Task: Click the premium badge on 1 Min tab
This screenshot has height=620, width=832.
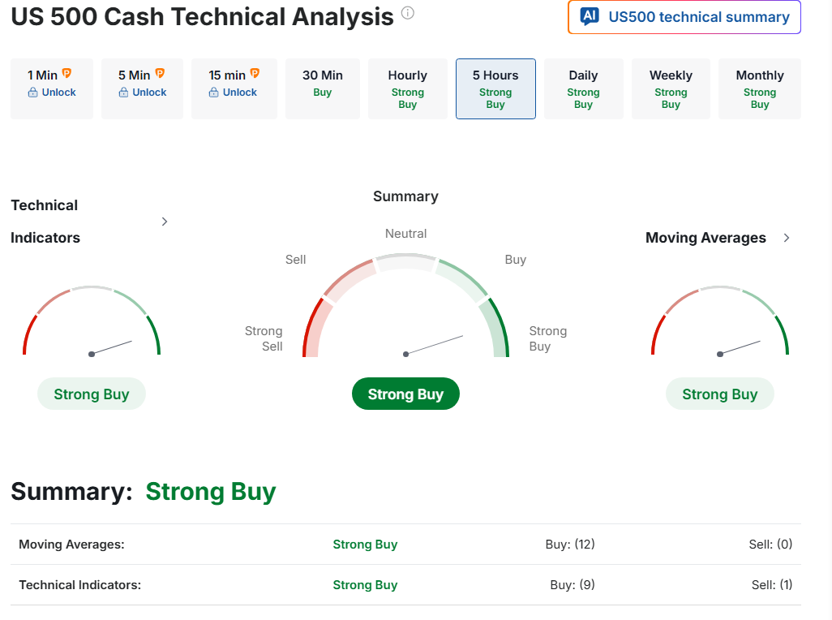Action: coord(67,74)
